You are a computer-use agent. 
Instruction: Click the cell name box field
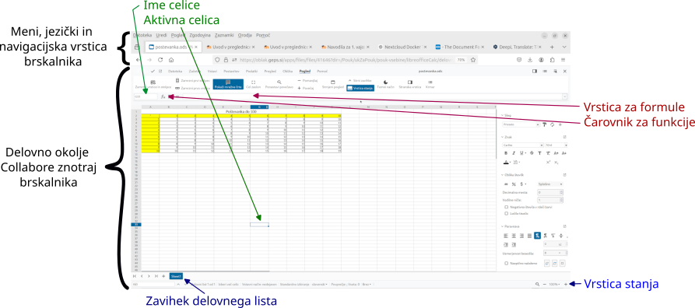coord(146,96)
